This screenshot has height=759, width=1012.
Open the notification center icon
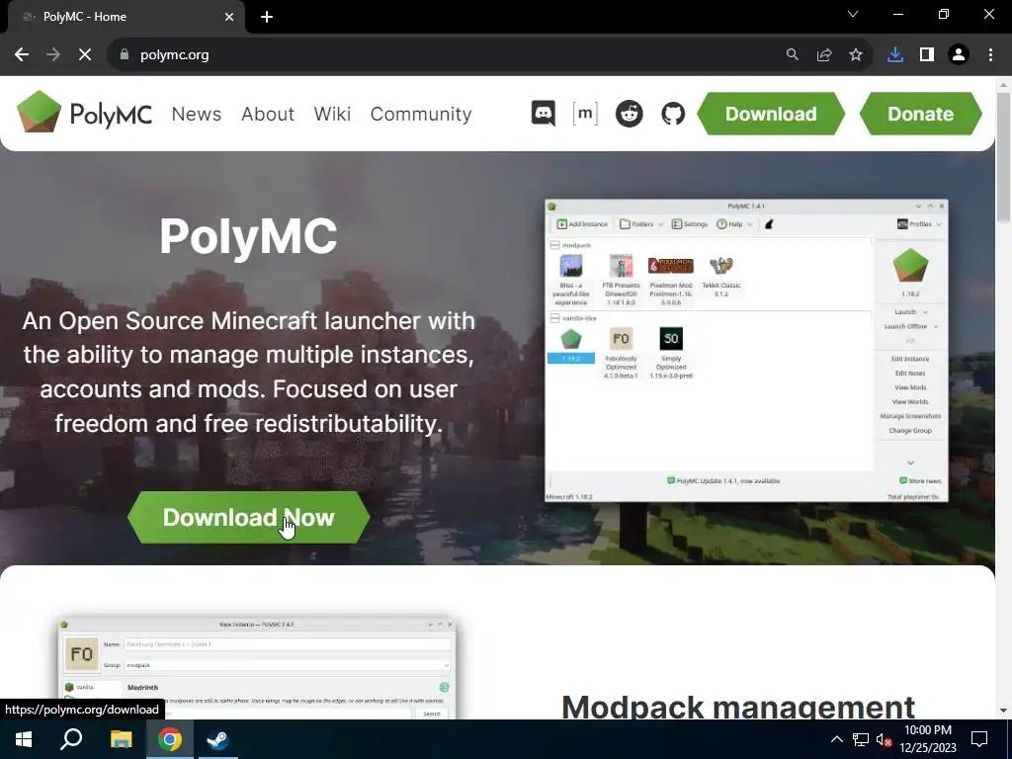pos(979,739)
